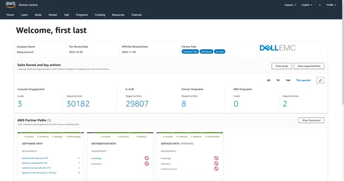The height and width of the screenshot is (181, 344).
Task: Click the Partner Central title text
Action: click(x=28, y=5)
